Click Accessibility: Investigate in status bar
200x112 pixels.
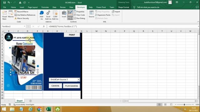24,105
